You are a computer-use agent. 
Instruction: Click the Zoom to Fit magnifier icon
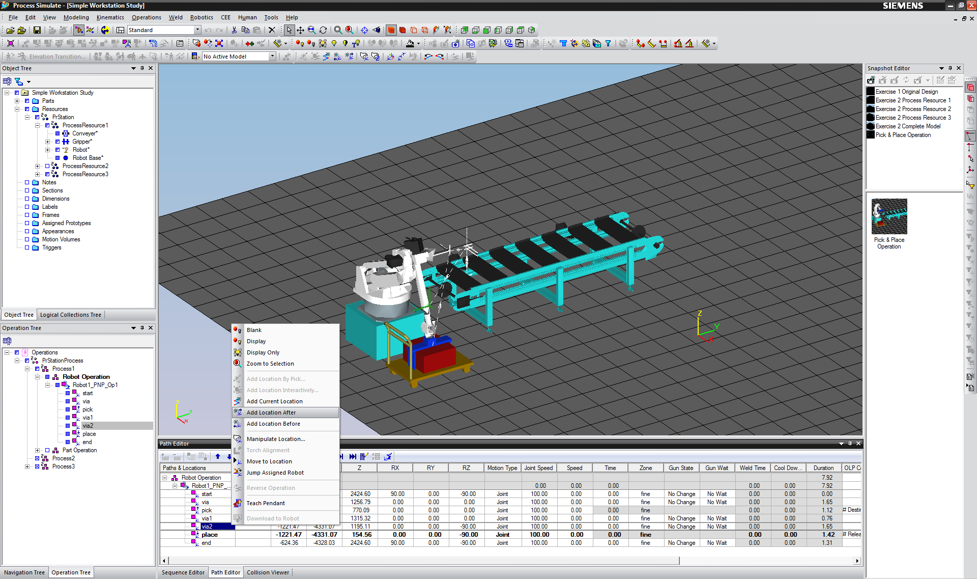pyautogui.click(x=338, y=30)
